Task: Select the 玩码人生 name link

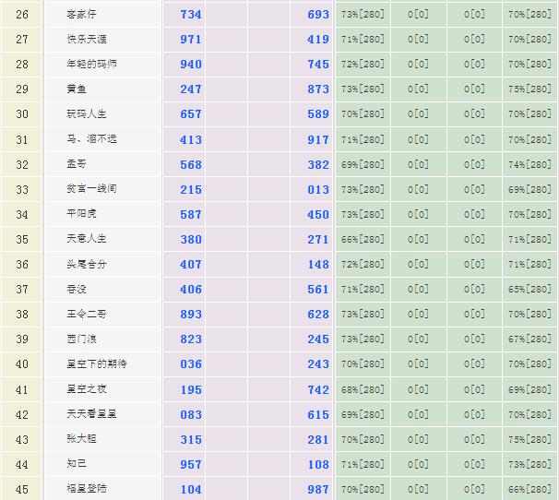Action: point(86,114)
